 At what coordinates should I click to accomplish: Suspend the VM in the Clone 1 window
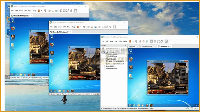click(x=39, y=11)
